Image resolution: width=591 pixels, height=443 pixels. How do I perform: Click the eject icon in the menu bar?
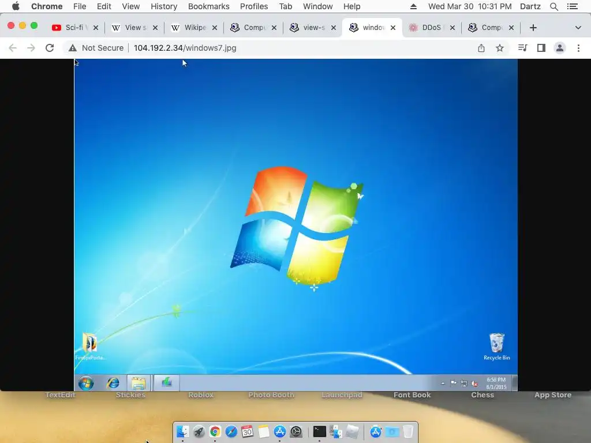(413, 6)
